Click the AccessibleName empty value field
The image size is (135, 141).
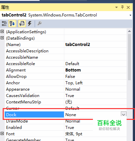coord(95,57)
